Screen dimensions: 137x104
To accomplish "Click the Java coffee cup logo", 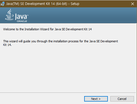I will pos(9,14).
